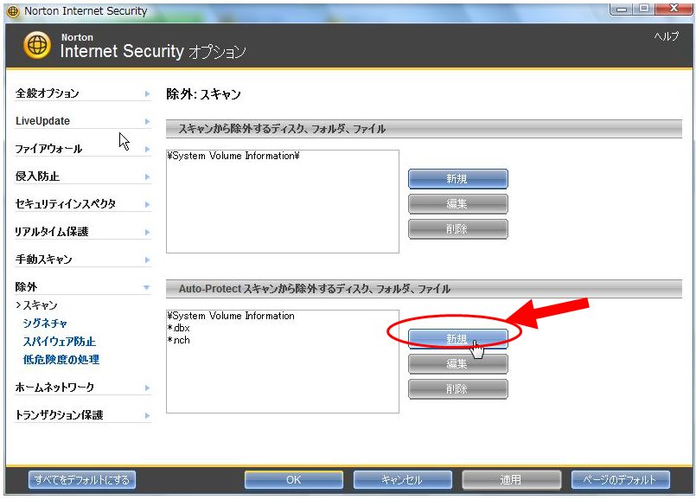Open the リアルタイム保護 section
Viewport: 696px width, 500px height.
coord(52,231)
